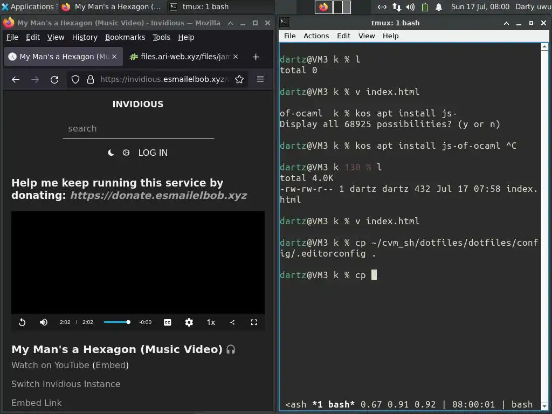Click LOG IN link
Image resolution: width=552 pixels, height=414 pixels.
coord(153,153)
